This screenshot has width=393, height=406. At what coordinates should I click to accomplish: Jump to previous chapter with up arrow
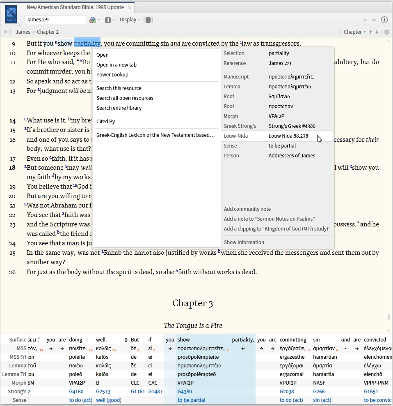point(370,32)
